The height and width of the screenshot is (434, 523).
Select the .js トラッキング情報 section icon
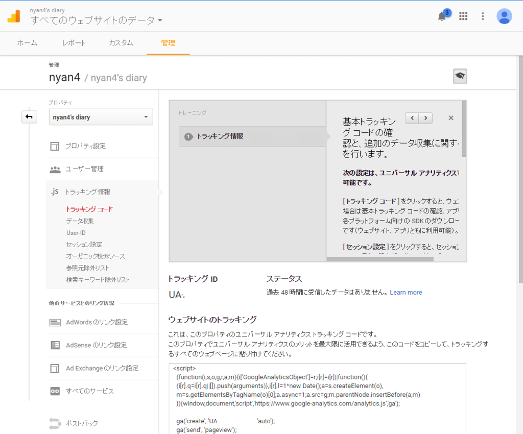point(55,192)
